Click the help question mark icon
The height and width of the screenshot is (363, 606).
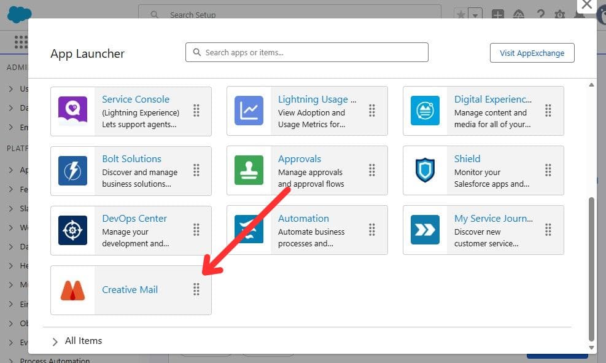click(x=541, y=14)
